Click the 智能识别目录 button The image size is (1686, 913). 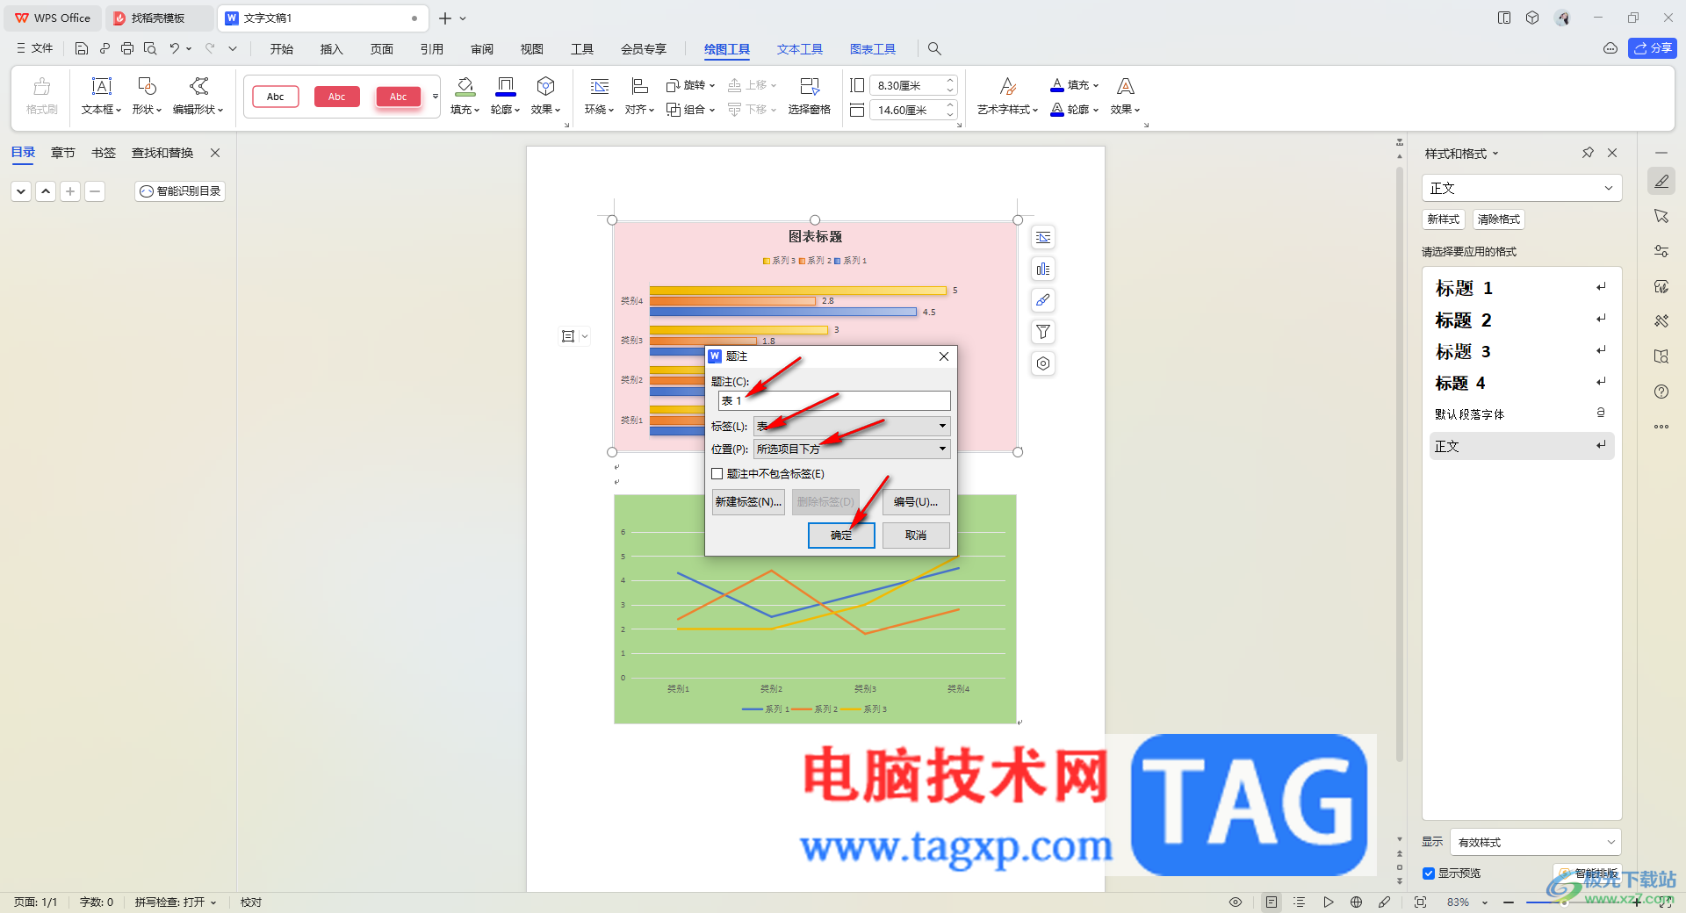(x=180, y=191)
